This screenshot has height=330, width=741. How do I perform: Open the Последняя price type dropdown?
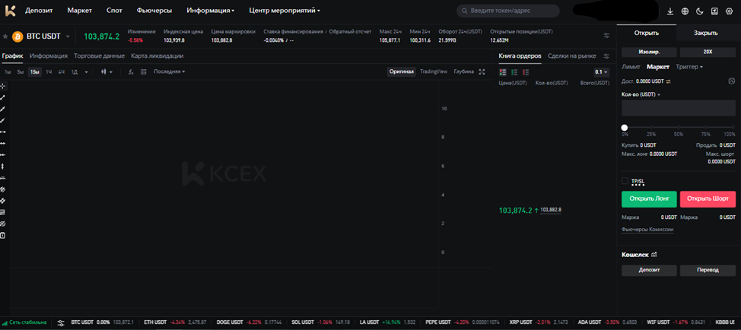click(x=169, y=71)
